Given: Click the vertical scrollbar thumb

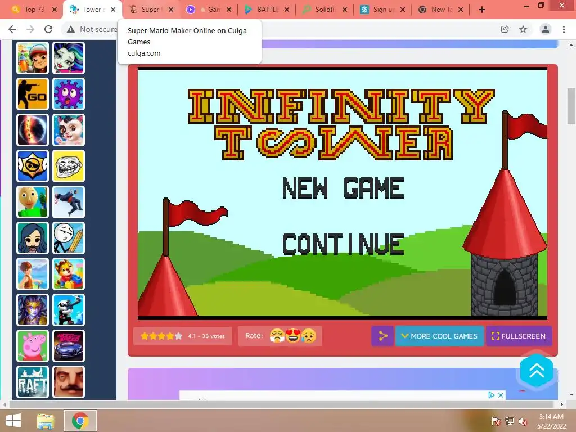Looking at the screenshot, I should pyautogui.click(x=571, y=106).
